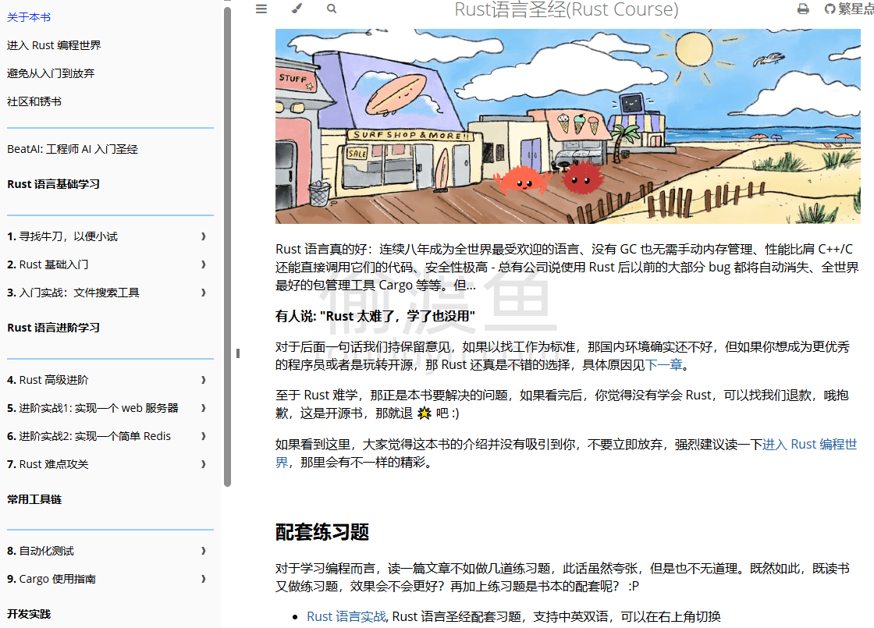Open 8. 自动化测试 chapter
Viewport: 874px width, 628px height.
[40, 551]
